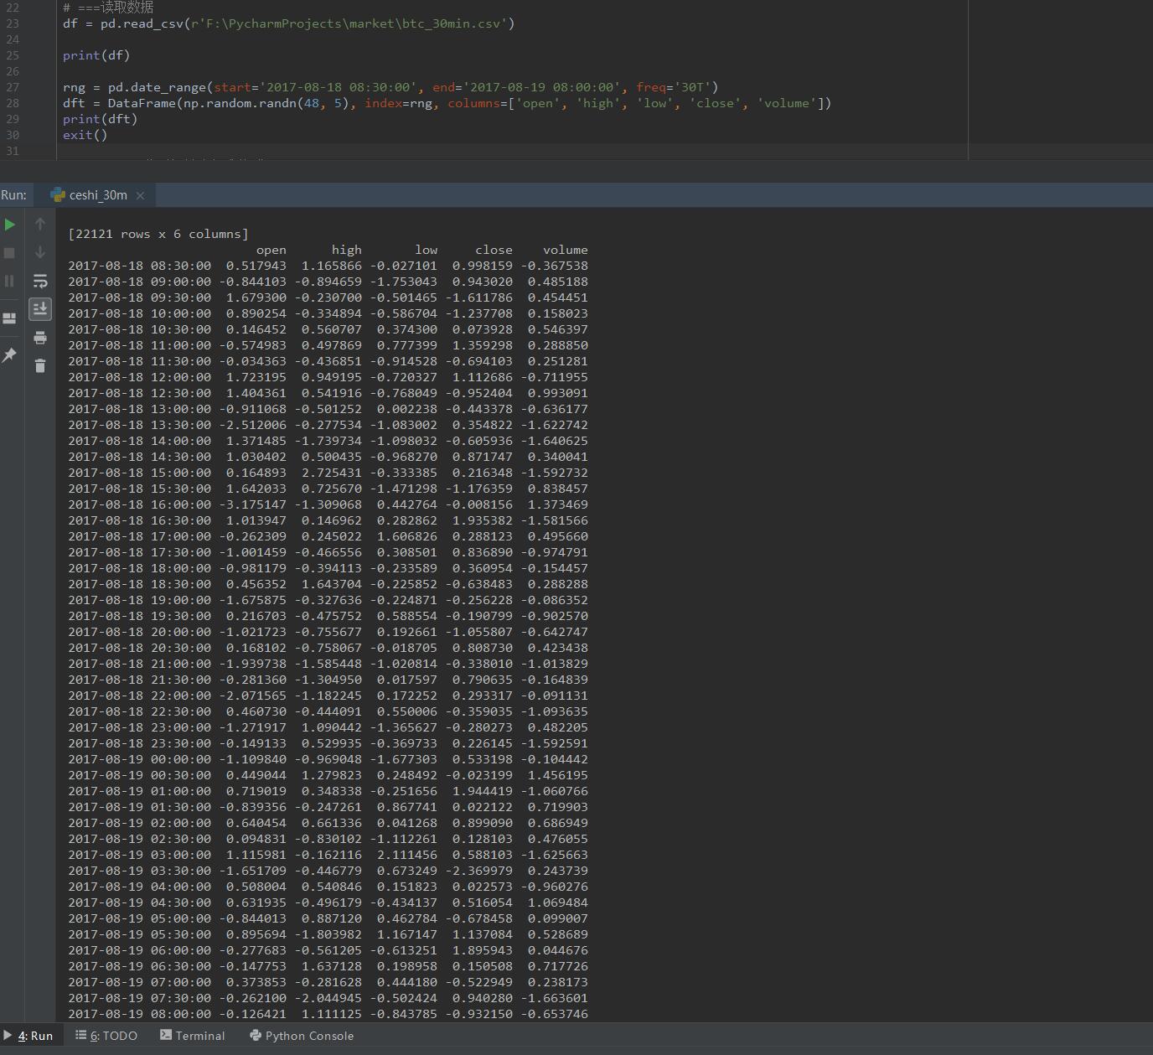
Task: Open the Python Console tool window
Action: click(x=302, y=1036)
